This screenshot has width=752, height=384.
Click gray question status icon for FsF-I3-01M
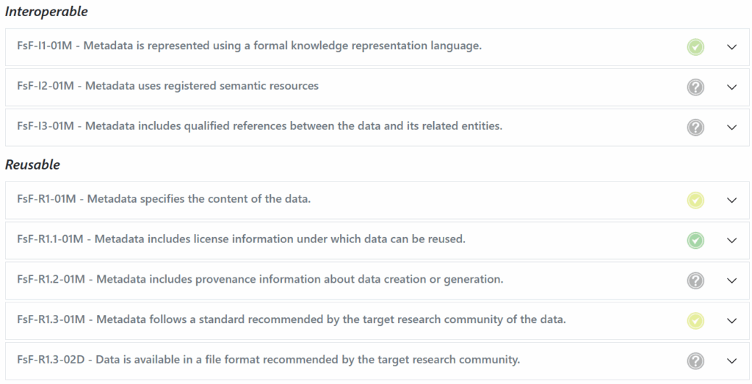click(x=695, y=128)
